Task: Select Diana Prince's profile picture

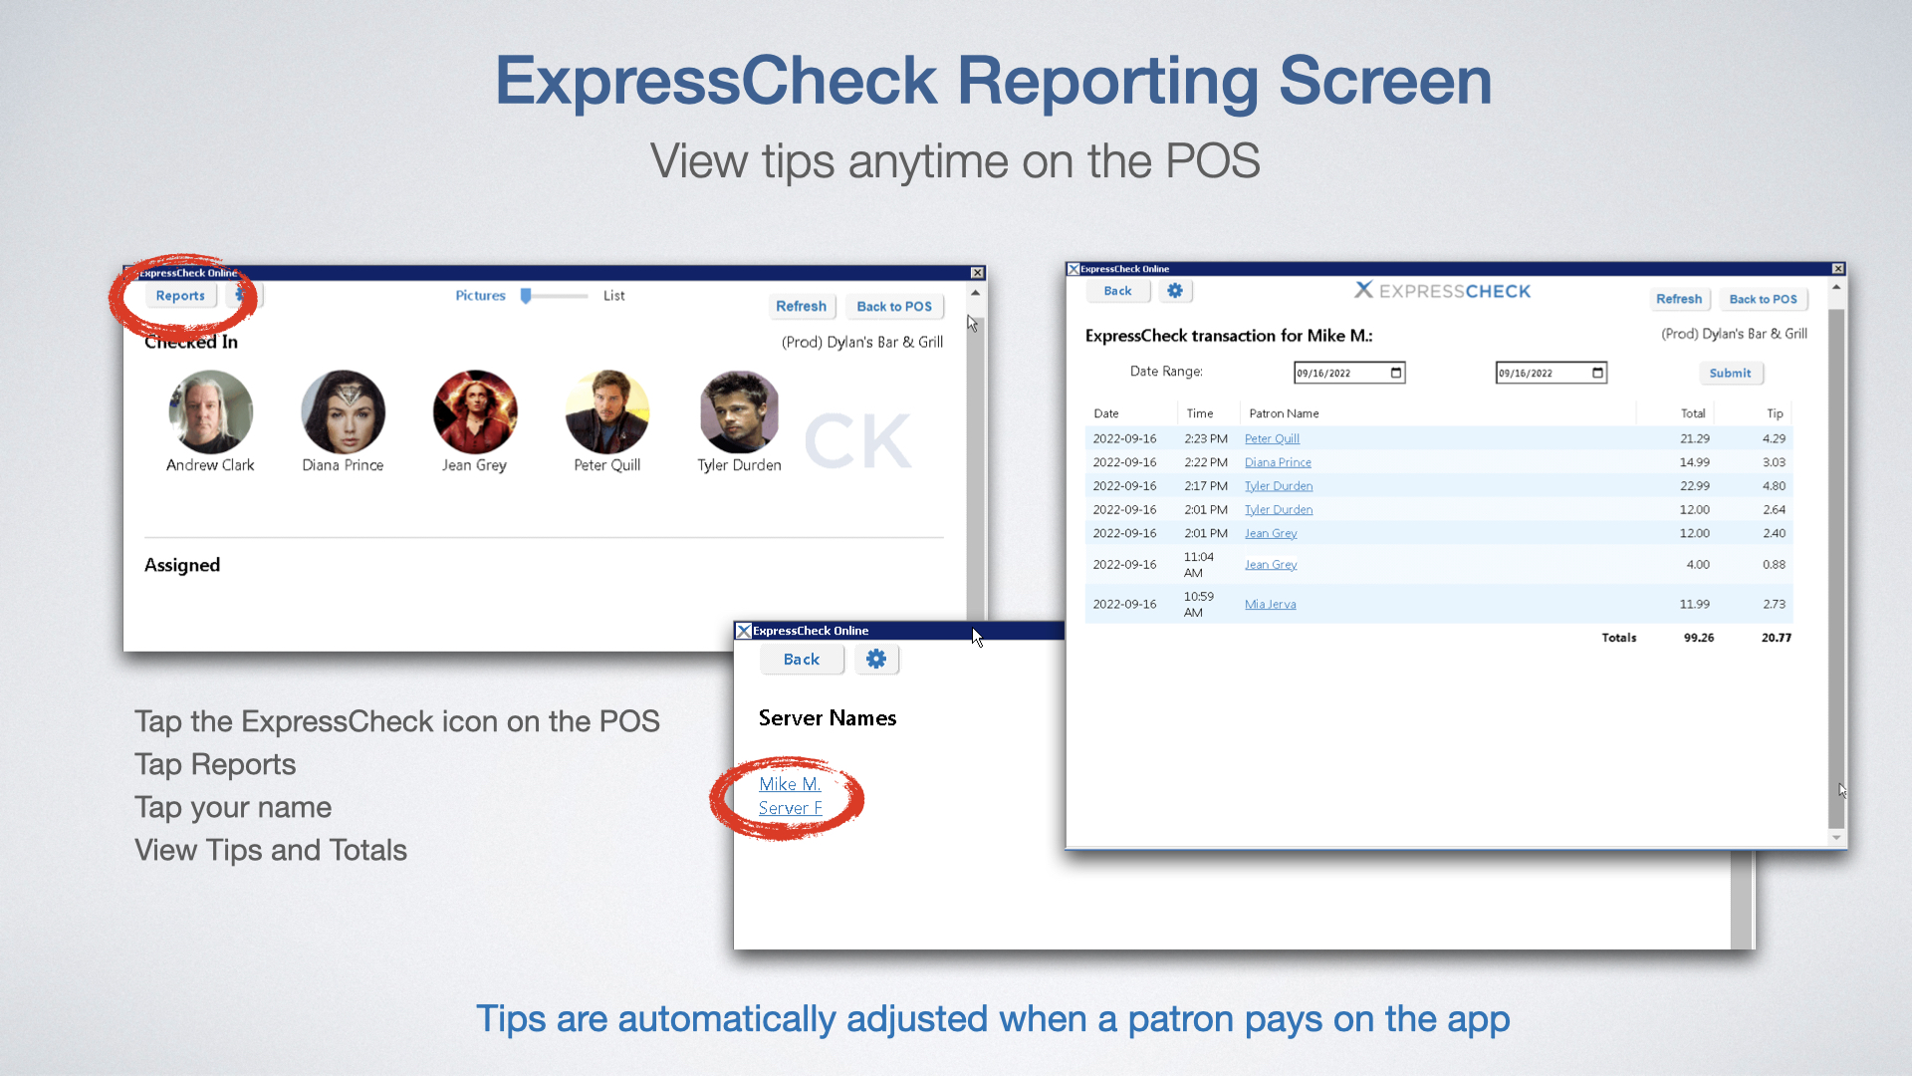Action: coord(343,411)
